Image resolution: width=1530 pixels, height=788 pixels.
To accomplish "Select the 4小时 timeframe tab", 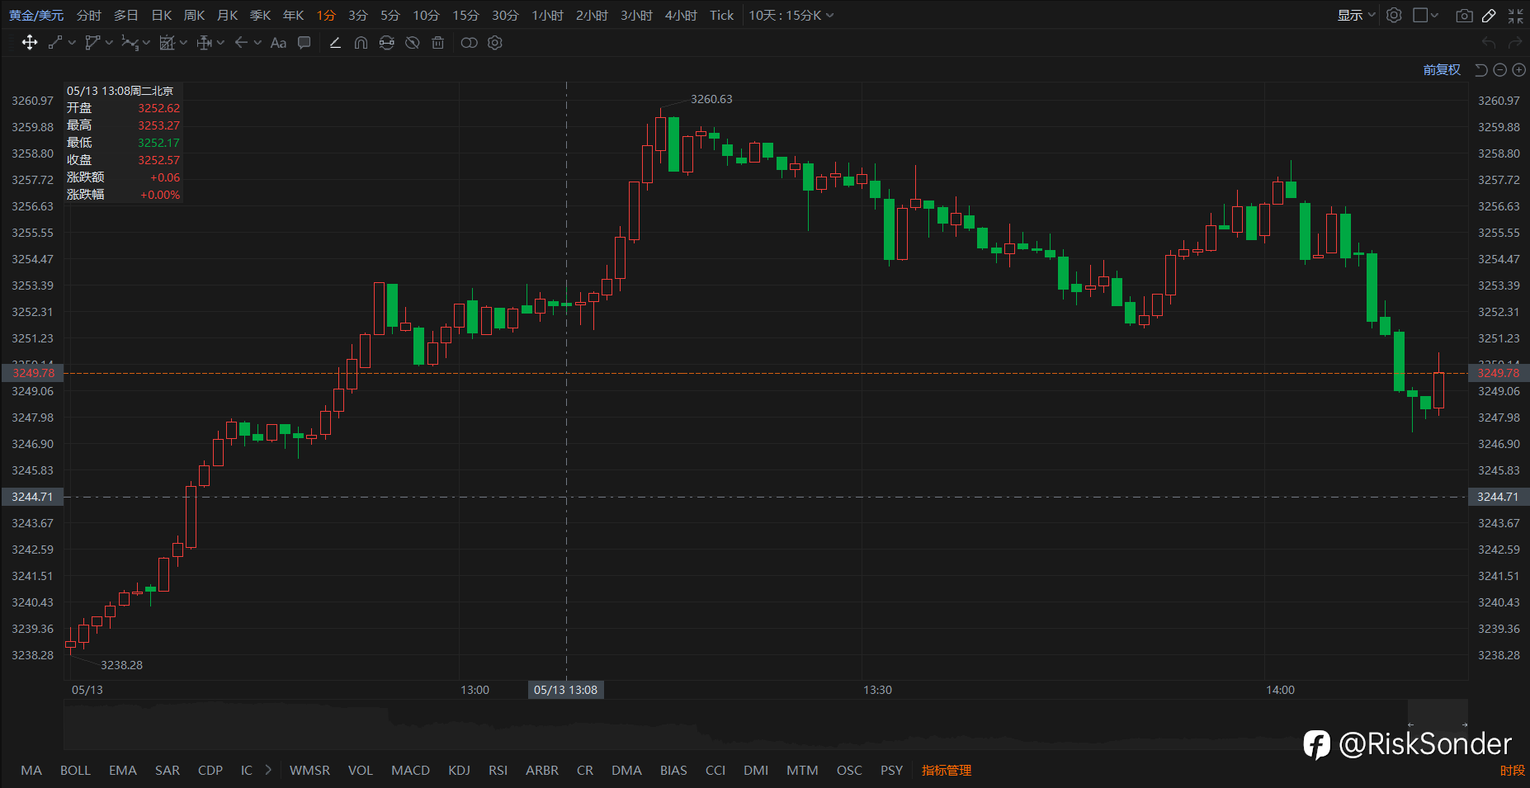I will (681, 15).
